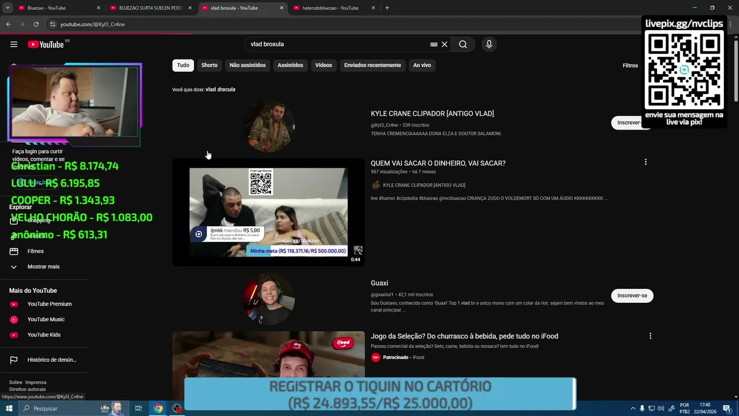Select the Não assistidos filter chip

coord(248,65)
